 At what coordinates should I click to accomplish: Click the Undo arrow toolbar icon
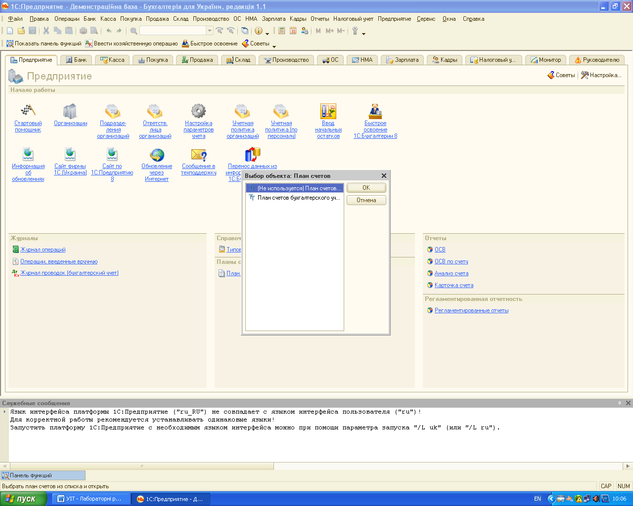click(x=108, y=31)
